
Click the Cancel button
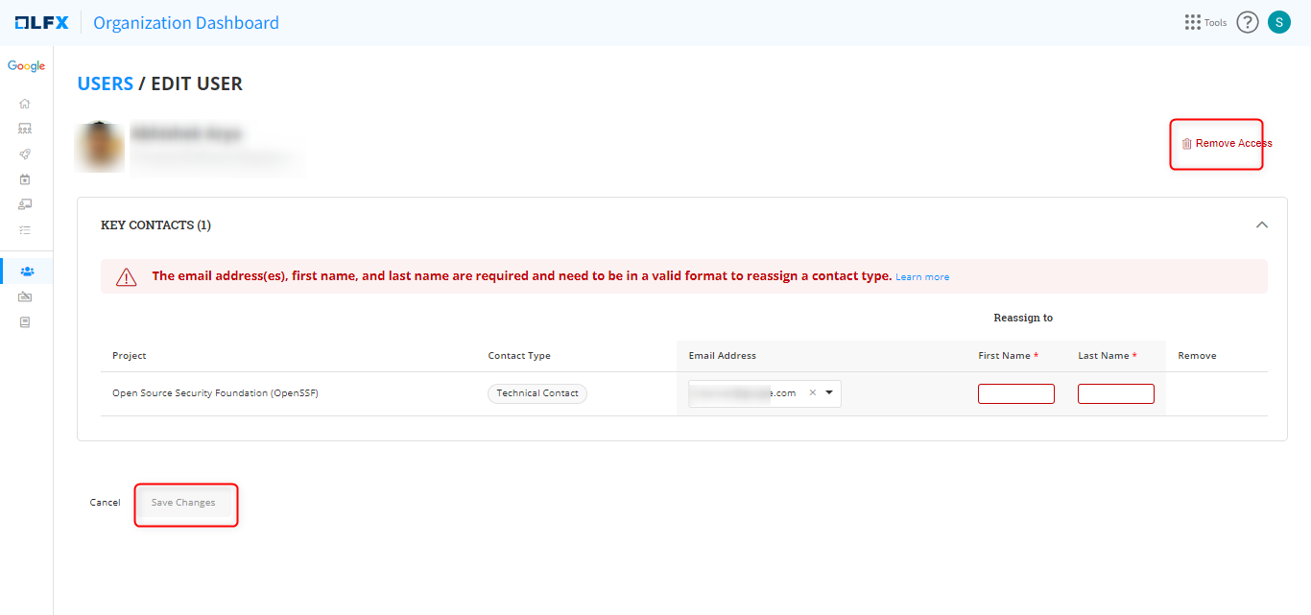105,503
